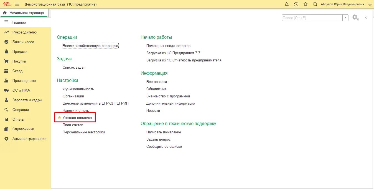Open the Склад section
The height and width of the screenshot is (189, 374).
tap(26, 71)
